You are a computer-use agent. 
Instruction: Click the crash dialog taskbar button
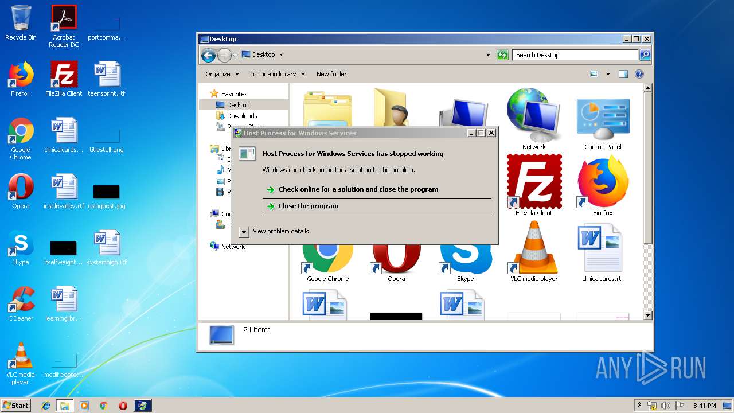tap(143, 406)
